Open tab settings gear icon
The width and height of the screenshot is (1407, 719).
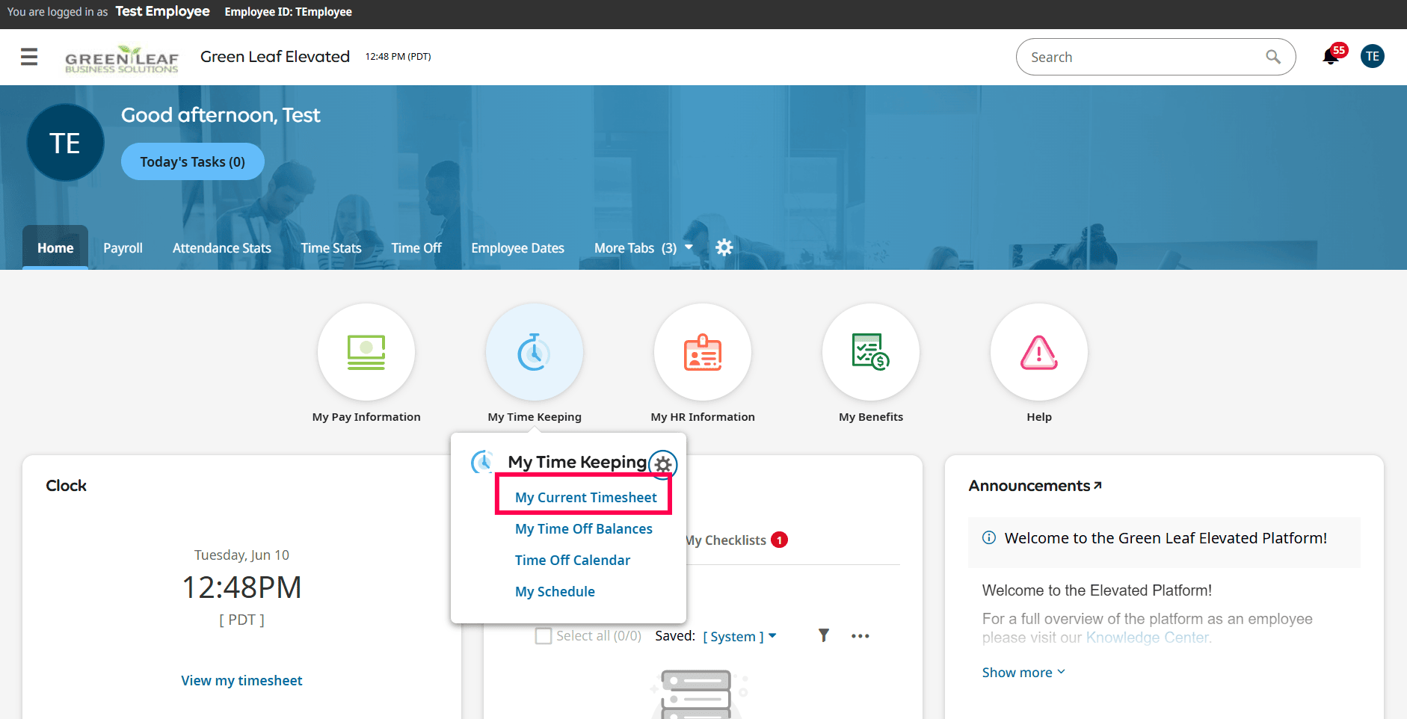click(x=724, y=247)
